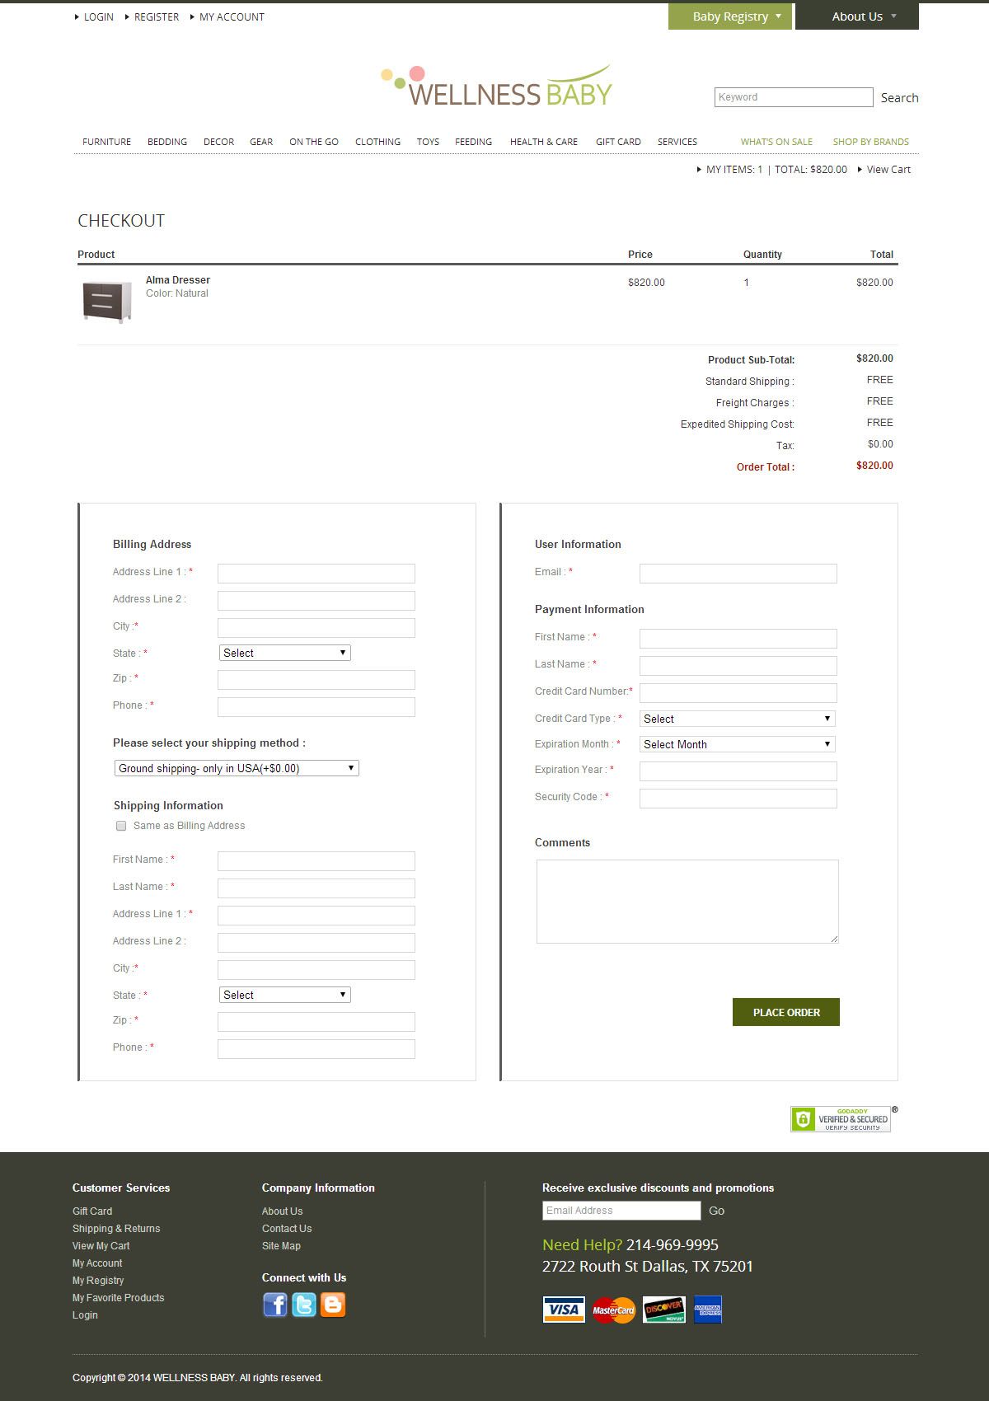Focus the billing City field
The image size is (989, 1401).
pos(316,628)
